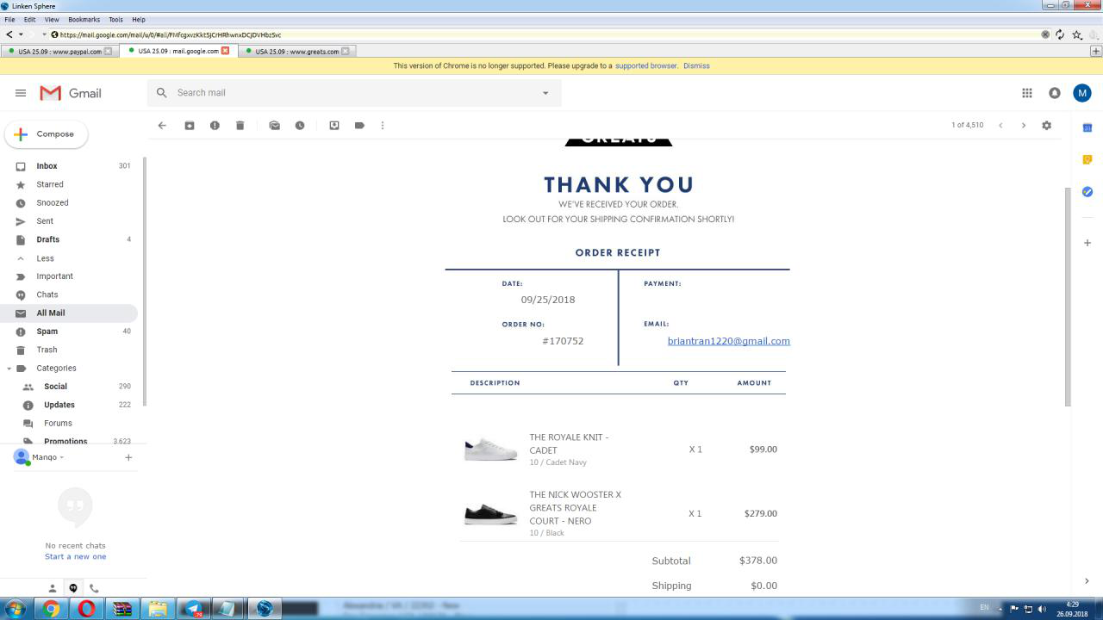This screenshot has width=1103, height=620.
Task: Switch to Hangouts phone calls tab
Action: [94, 588]
